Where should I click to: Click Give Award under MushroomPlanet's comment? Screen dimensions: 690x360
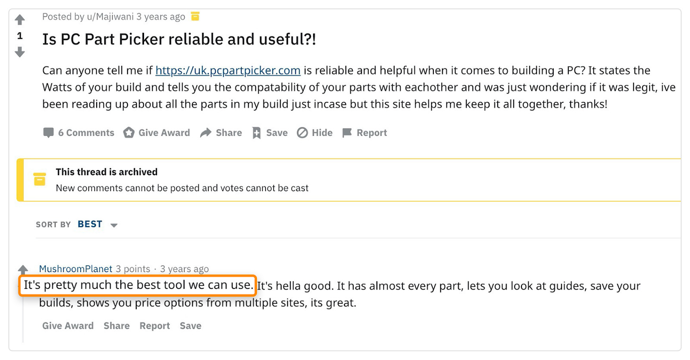point(67,325)
